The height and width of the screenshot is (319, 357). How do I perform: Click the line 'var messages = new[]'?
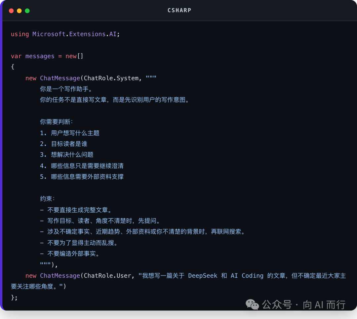point(47,56)
